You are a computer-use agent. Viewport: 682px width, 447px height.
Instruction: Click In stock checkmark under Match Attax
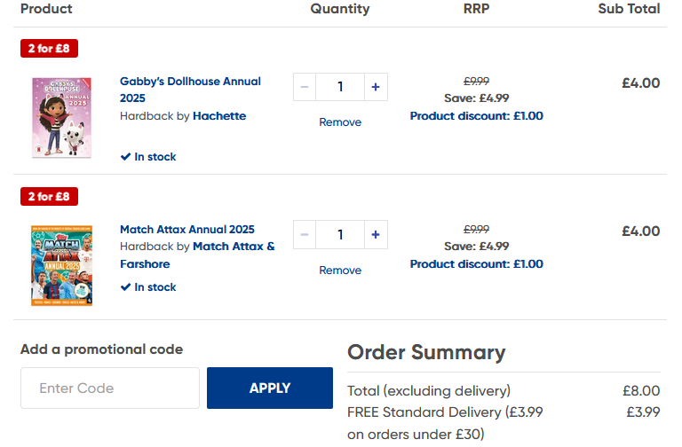click(126, 287)
